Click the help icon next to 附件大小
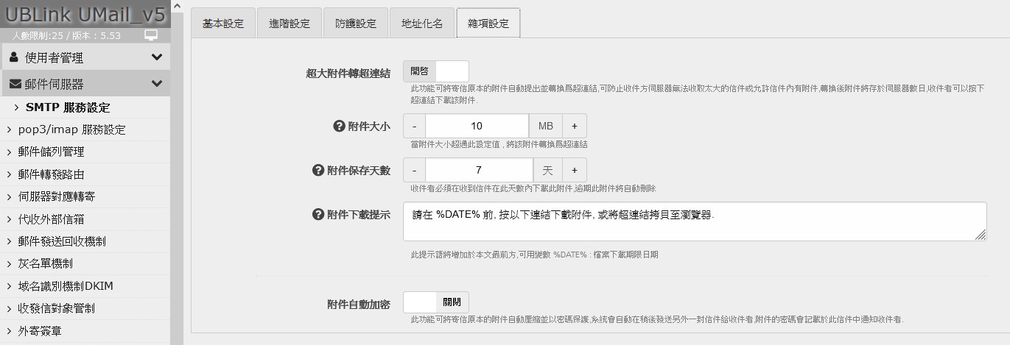 tap(339, 126)
